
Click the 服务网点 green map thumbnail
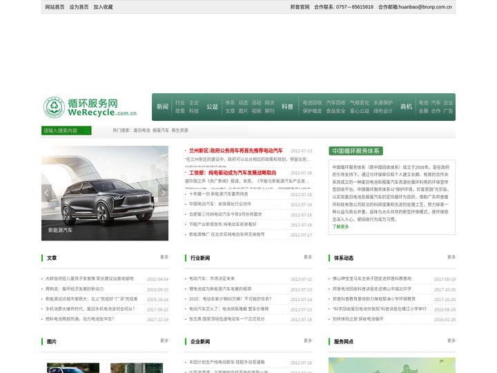(392, 365)
